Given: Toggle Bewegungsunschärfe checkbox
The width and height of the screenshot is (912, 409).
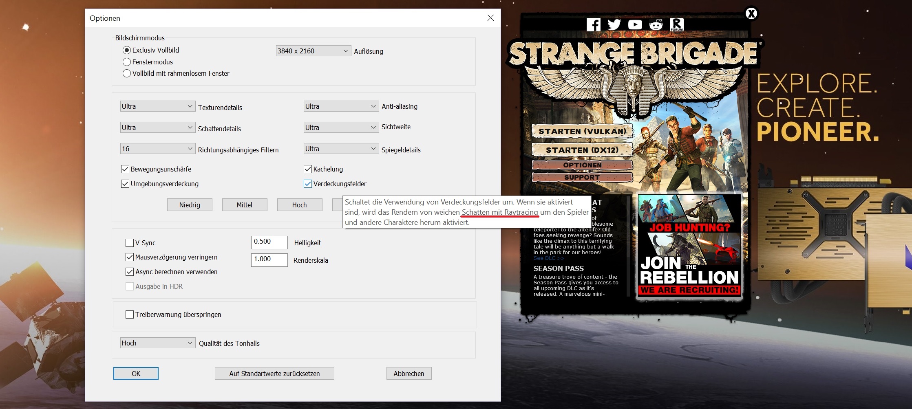Looking at the screenshot, I should (x=125, y=169).
